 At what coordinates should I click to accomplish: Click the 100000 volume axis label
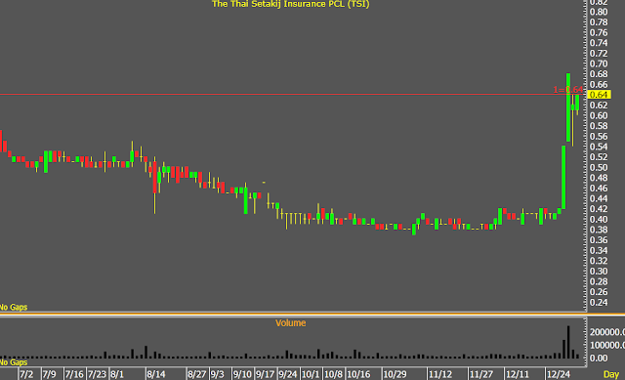607,345
